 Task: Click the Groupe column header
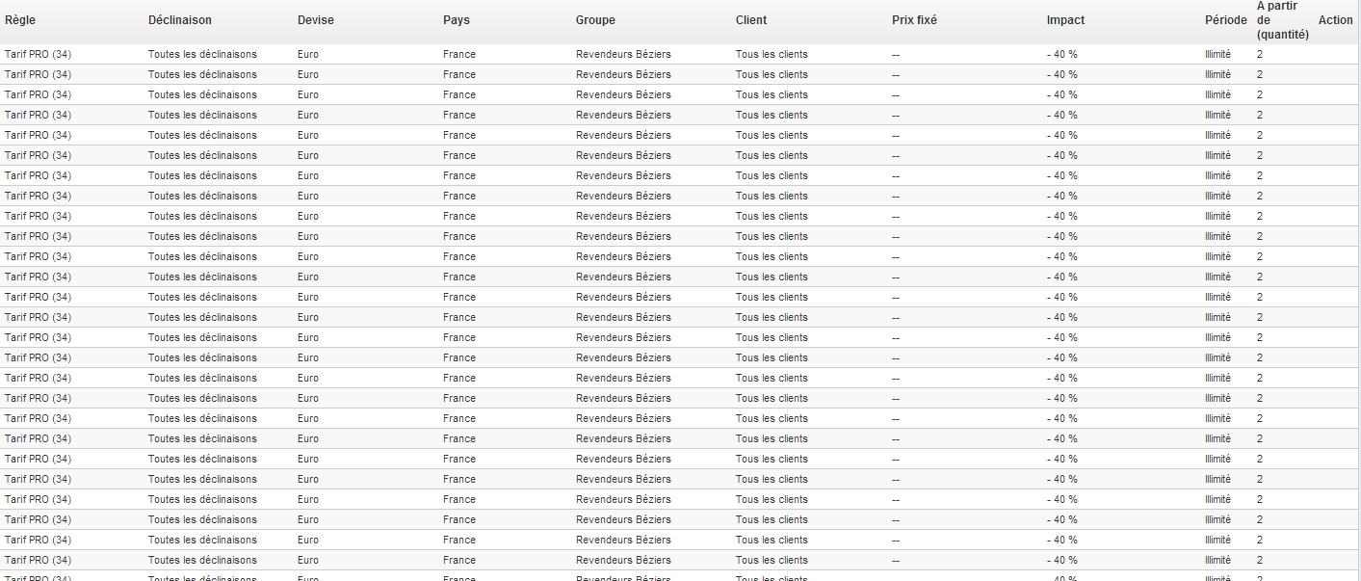[595, 20]
